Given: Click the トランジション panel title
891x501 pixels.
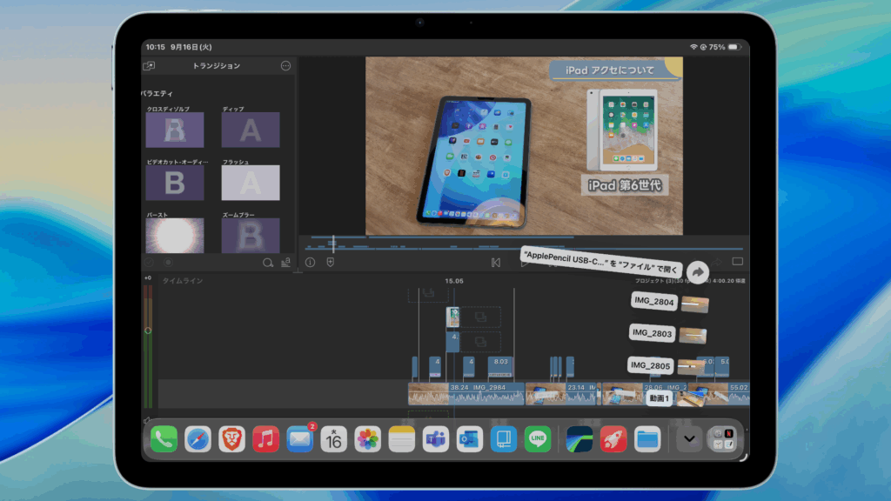Looking at the screenshot, I should 217,66.
